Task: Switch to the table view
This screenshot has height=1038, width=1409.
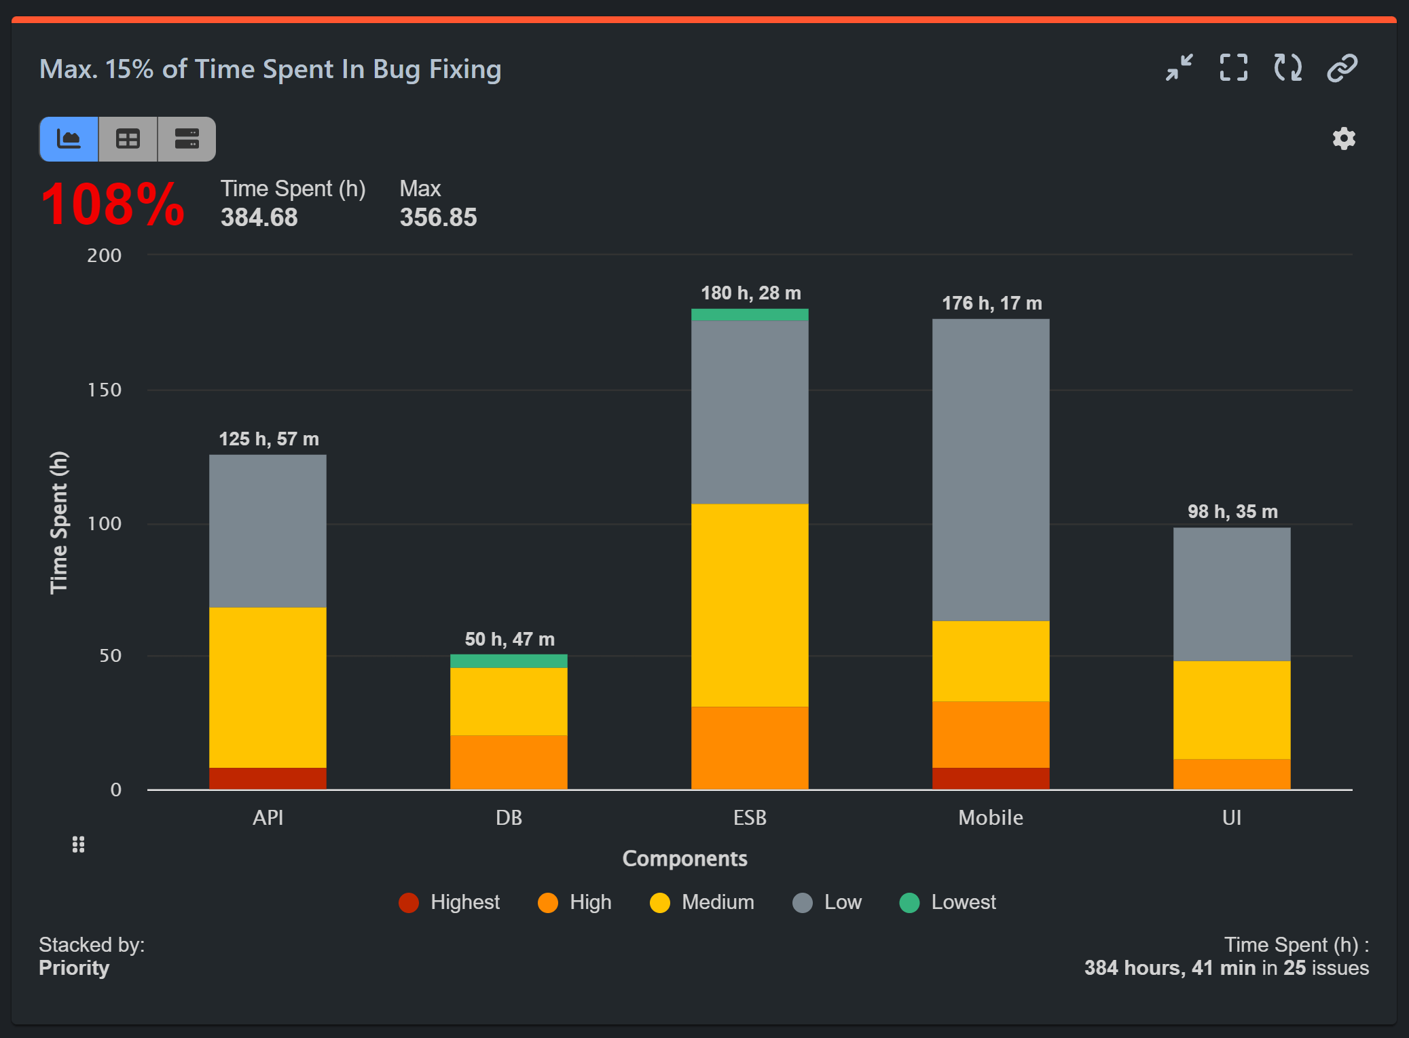Action: (x=127, y=138)
